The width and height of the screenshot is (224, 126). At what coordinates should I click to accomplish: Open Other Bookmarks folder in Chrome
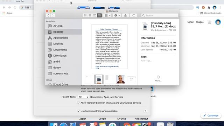pos(211,13)
